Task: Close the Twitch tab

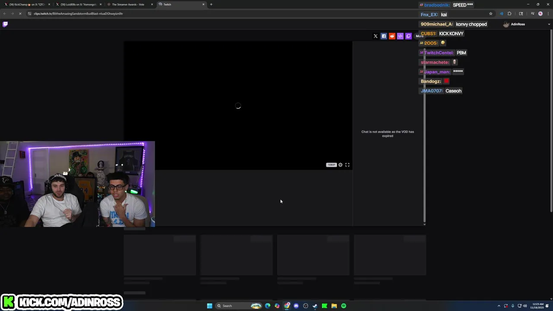Action: pyautogui.click(x=203, y=4)
